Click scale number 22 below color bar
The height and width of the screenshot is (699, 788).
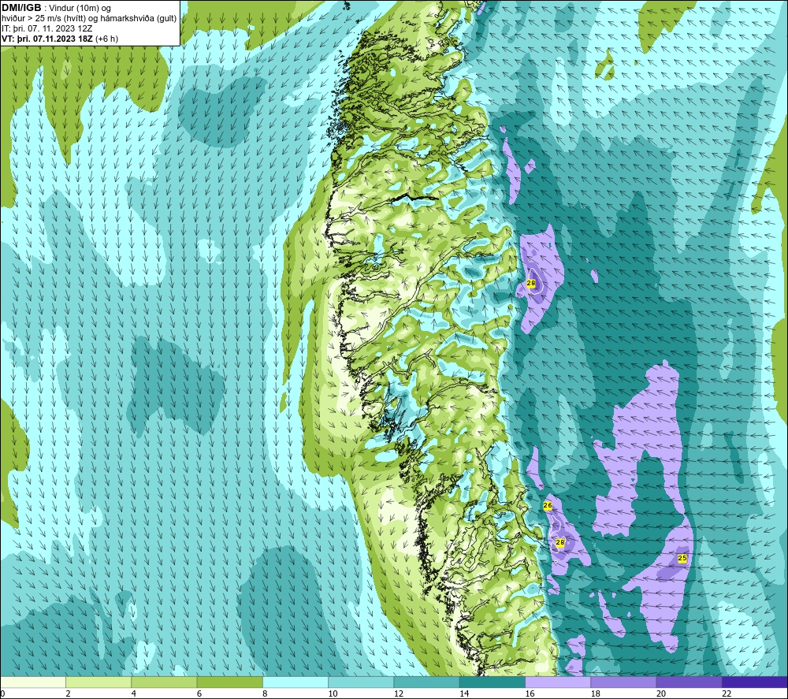coord(727,694)
